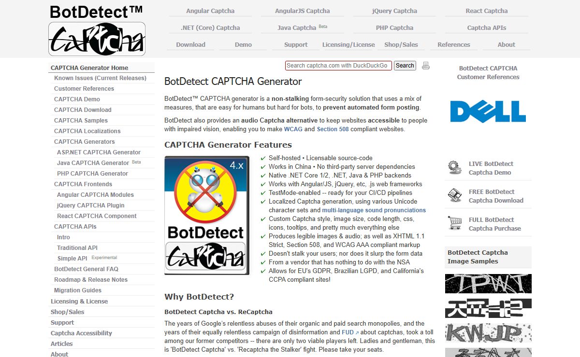Go to the Download menu item

(x=191, y=44)
